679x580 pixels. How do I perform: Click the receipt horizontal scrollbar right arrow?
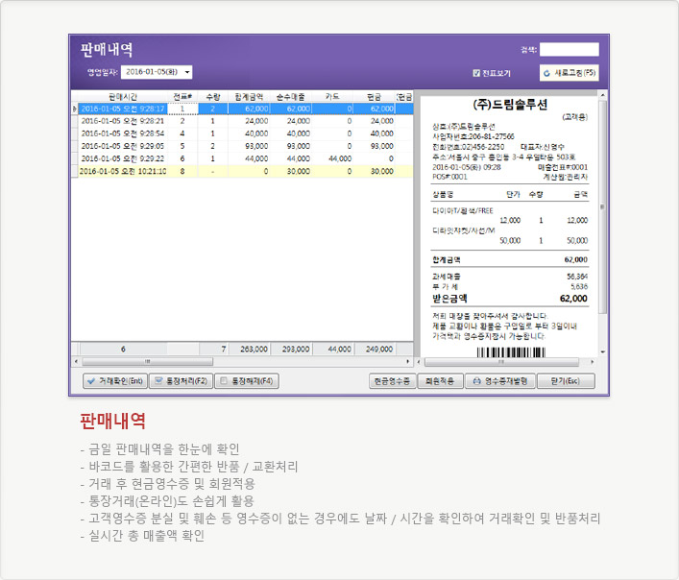[x=592, y=362]
